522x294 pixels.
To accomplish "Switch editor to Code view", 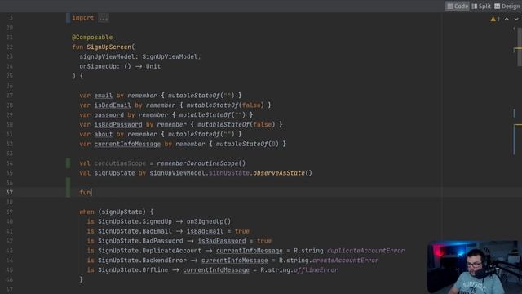I will [458, 6].
